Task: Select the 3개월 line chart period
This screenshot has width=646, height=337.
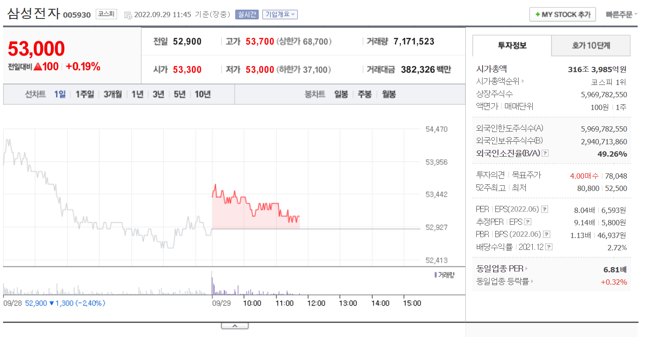Action: pyautogui.click(x=113, y=94)
